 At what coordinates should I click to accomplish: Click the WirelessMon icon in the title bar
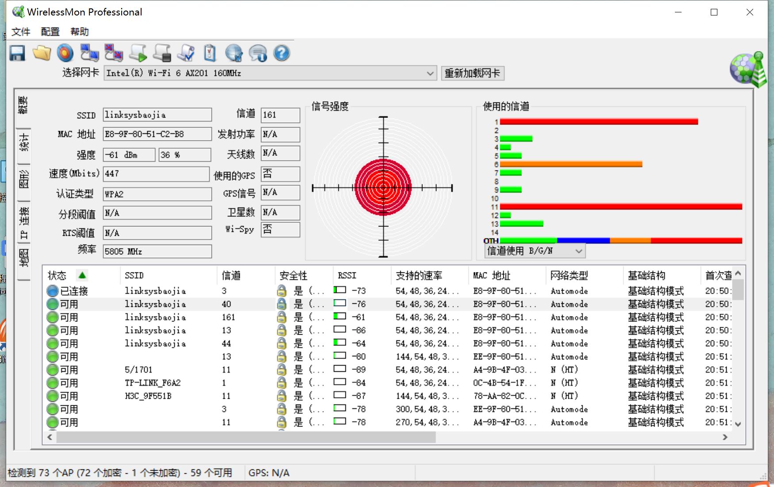click(x=18, y=12)
